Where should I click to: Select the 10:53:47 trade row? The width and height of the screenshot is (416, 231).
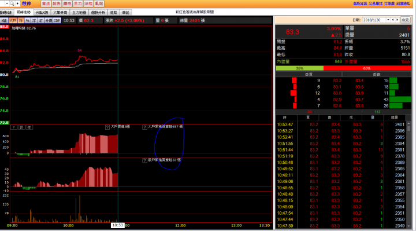click(x=341, y=124)
